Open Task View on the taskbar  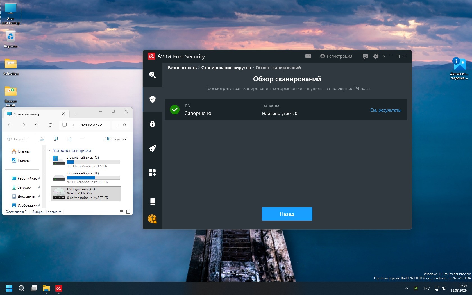pos(34,288)
